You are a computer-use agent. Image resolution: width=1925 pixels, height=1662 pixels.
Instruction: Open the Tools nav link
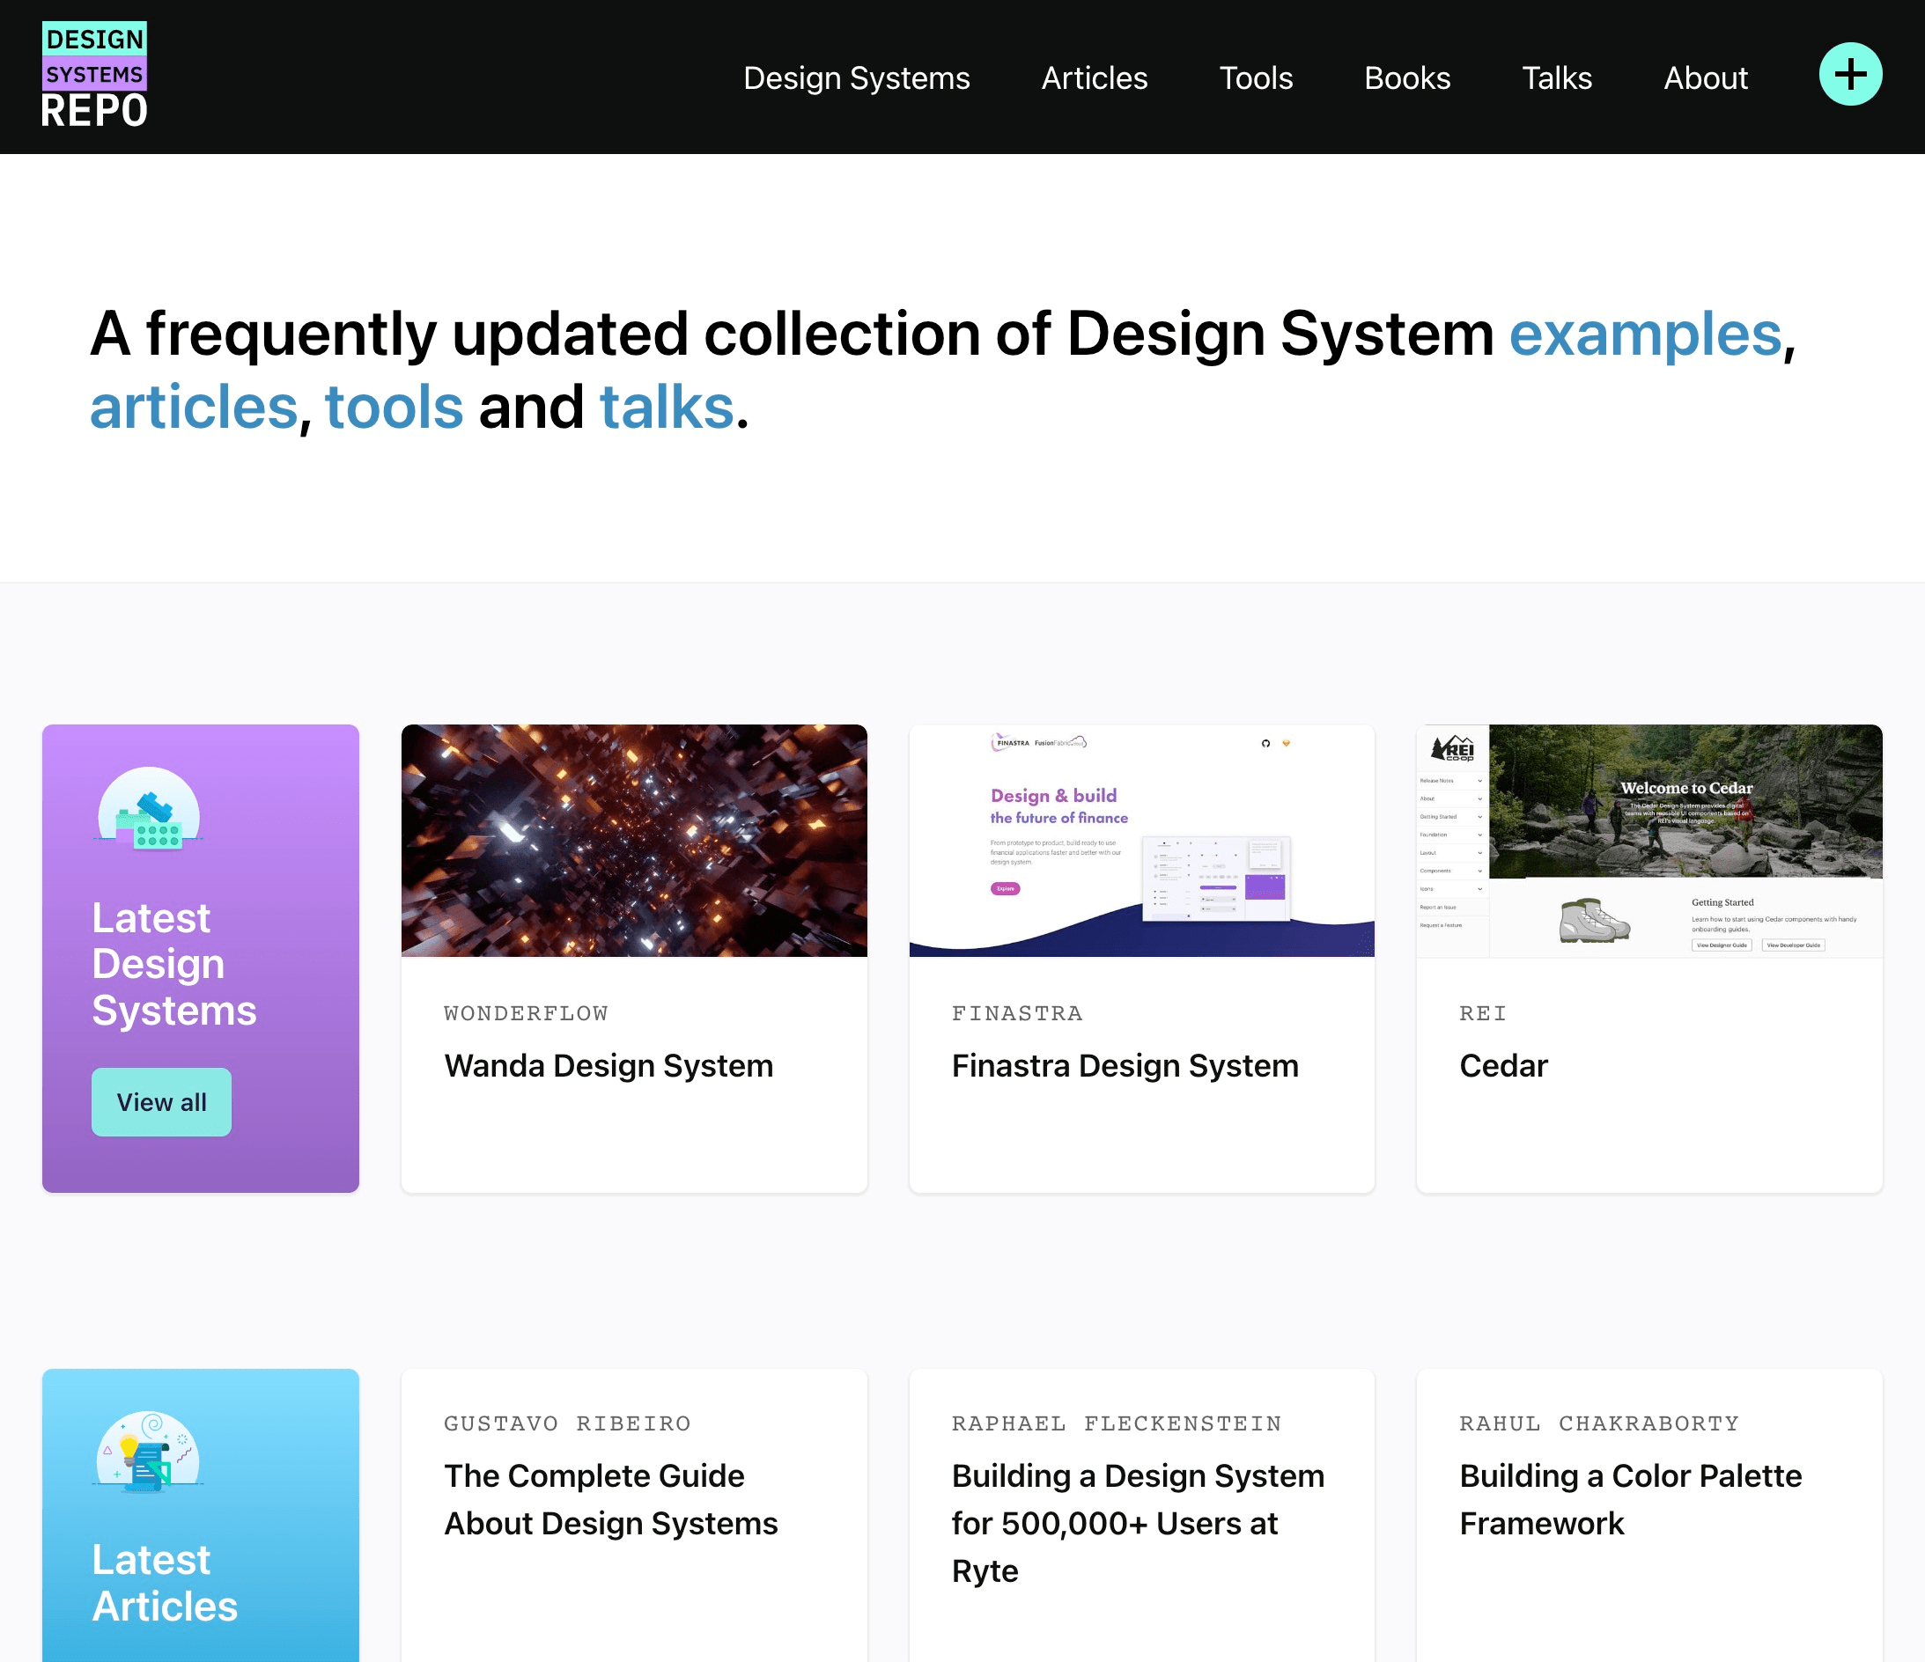point(1255,78)
